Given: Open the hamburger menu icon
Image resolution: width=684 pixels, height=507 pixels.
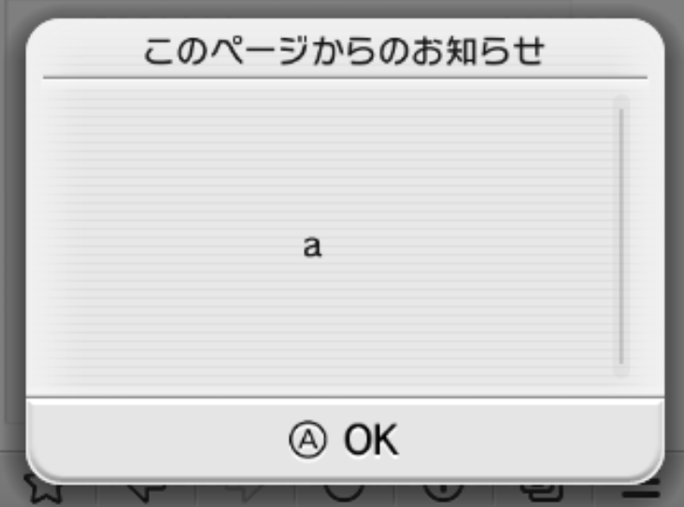Looking at the screenshot, I should [x=641, y=491].
